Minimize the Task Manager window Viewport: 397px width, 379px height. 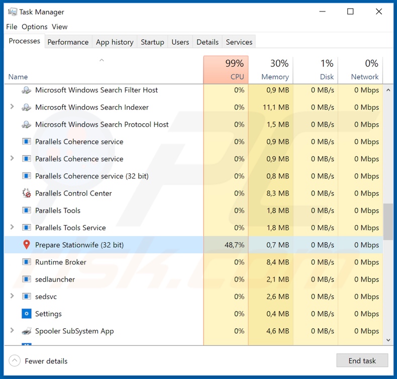322,12
